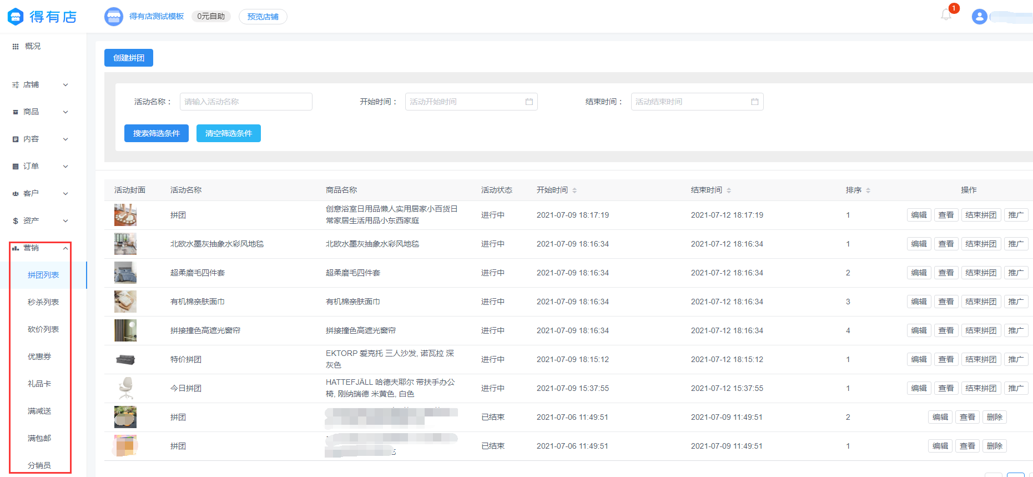Open the user avatar profile icon
The width and height of the screenshot is (1033, 477).
(979, 17)
